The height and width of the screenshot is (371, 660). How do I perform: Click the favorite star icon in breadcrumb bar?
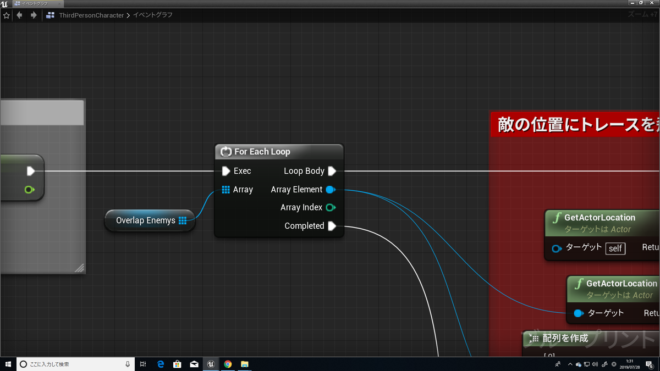pos(7,15)
